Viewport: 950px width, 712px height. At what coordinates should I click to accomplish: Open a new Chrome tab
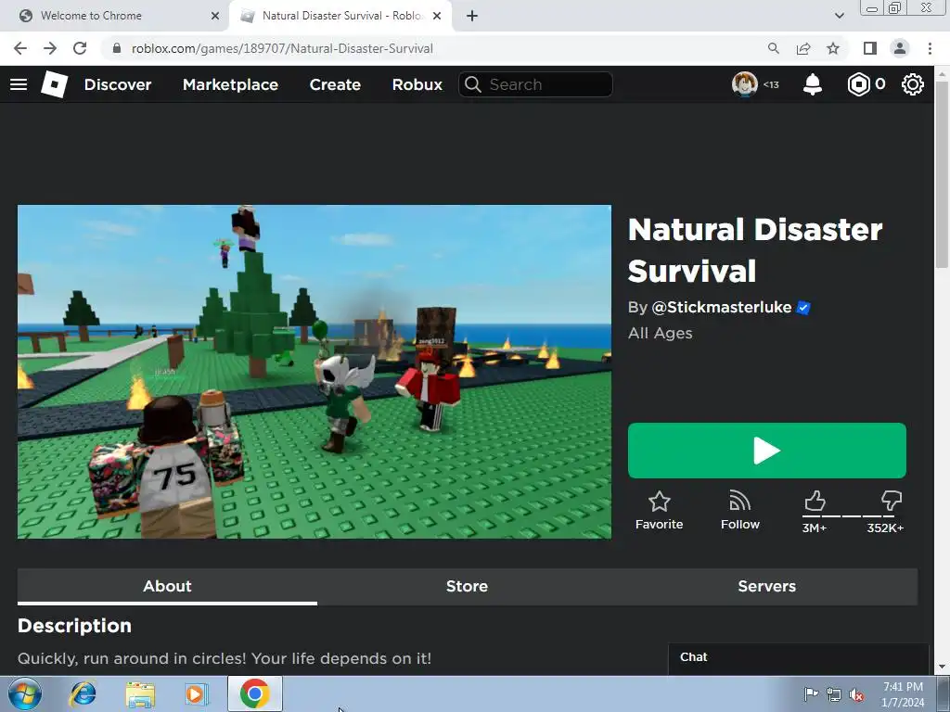472,16
